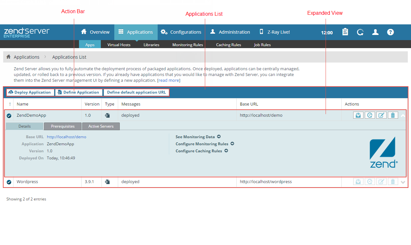Screen dimensions: 411x245
Task: Expand the Wordpress row details
Action: [x=403, y=182]
